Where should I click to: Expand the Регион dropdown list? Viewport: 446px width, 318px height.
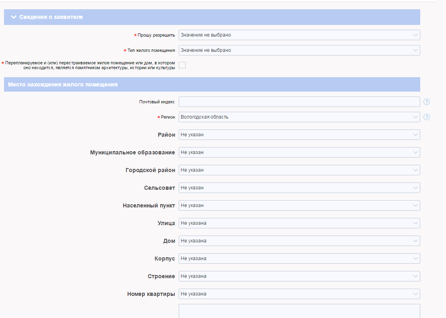pos(299,117)
